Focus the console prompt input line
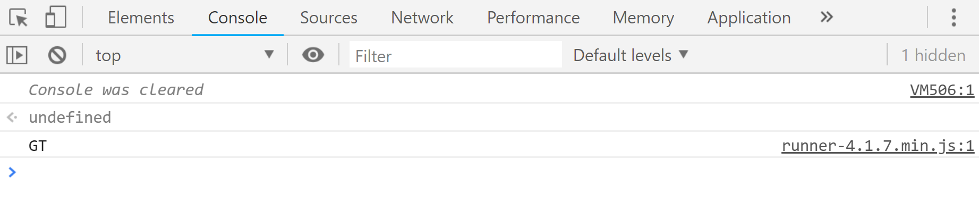Image resolution: width=979 pixels, height=219 pixels. coord(489,172)
